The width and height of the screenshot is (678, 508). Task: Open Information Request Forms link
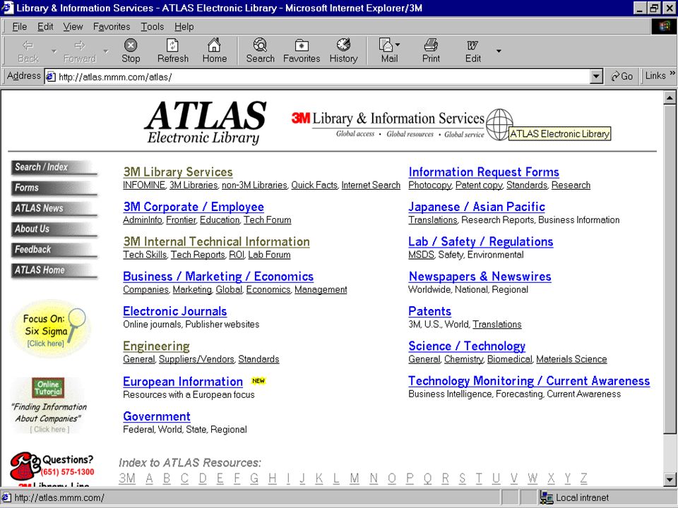click(x=483, y=172)
